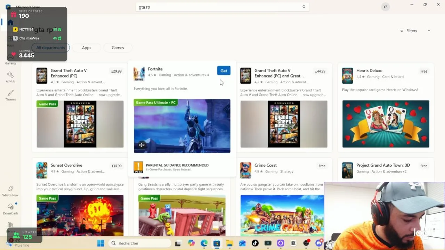
Task: Click the £44.99 Grand Theft Auto icon
Action: tap(246, 76)
